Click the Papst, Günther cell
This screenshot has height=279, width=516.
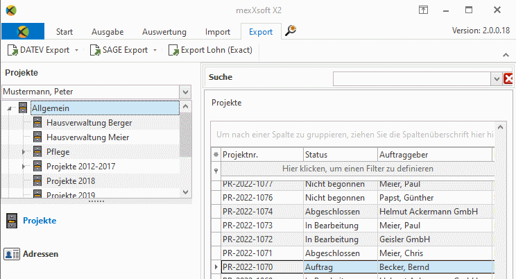point(436,198)
